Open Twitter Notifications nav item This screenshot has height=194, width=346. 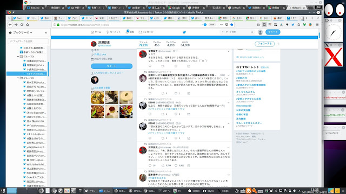pos(130,32)
